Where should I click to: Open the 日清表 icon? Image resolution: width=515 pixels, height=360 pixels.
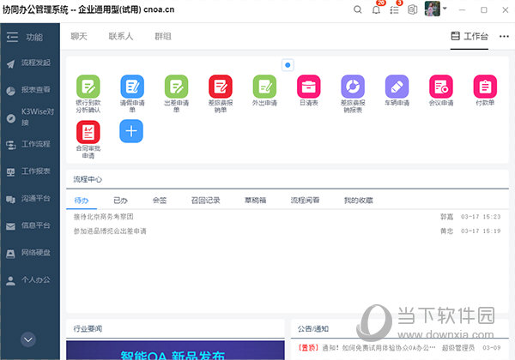coord(308,87)
